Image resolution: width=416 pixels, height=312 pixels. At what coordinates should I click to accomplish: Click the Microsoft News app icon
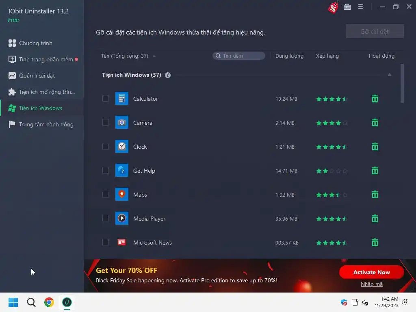pyautogui.click(x=122, y=242)
